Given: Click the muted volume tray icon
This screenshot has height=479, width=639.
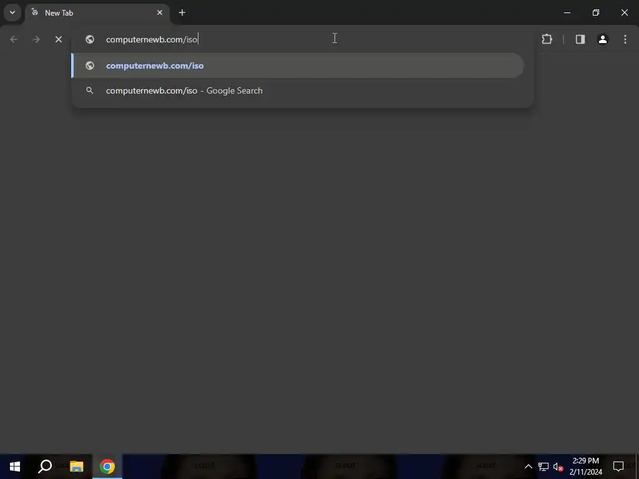Looking at the screenshot, I should click(x=558, y=467).
